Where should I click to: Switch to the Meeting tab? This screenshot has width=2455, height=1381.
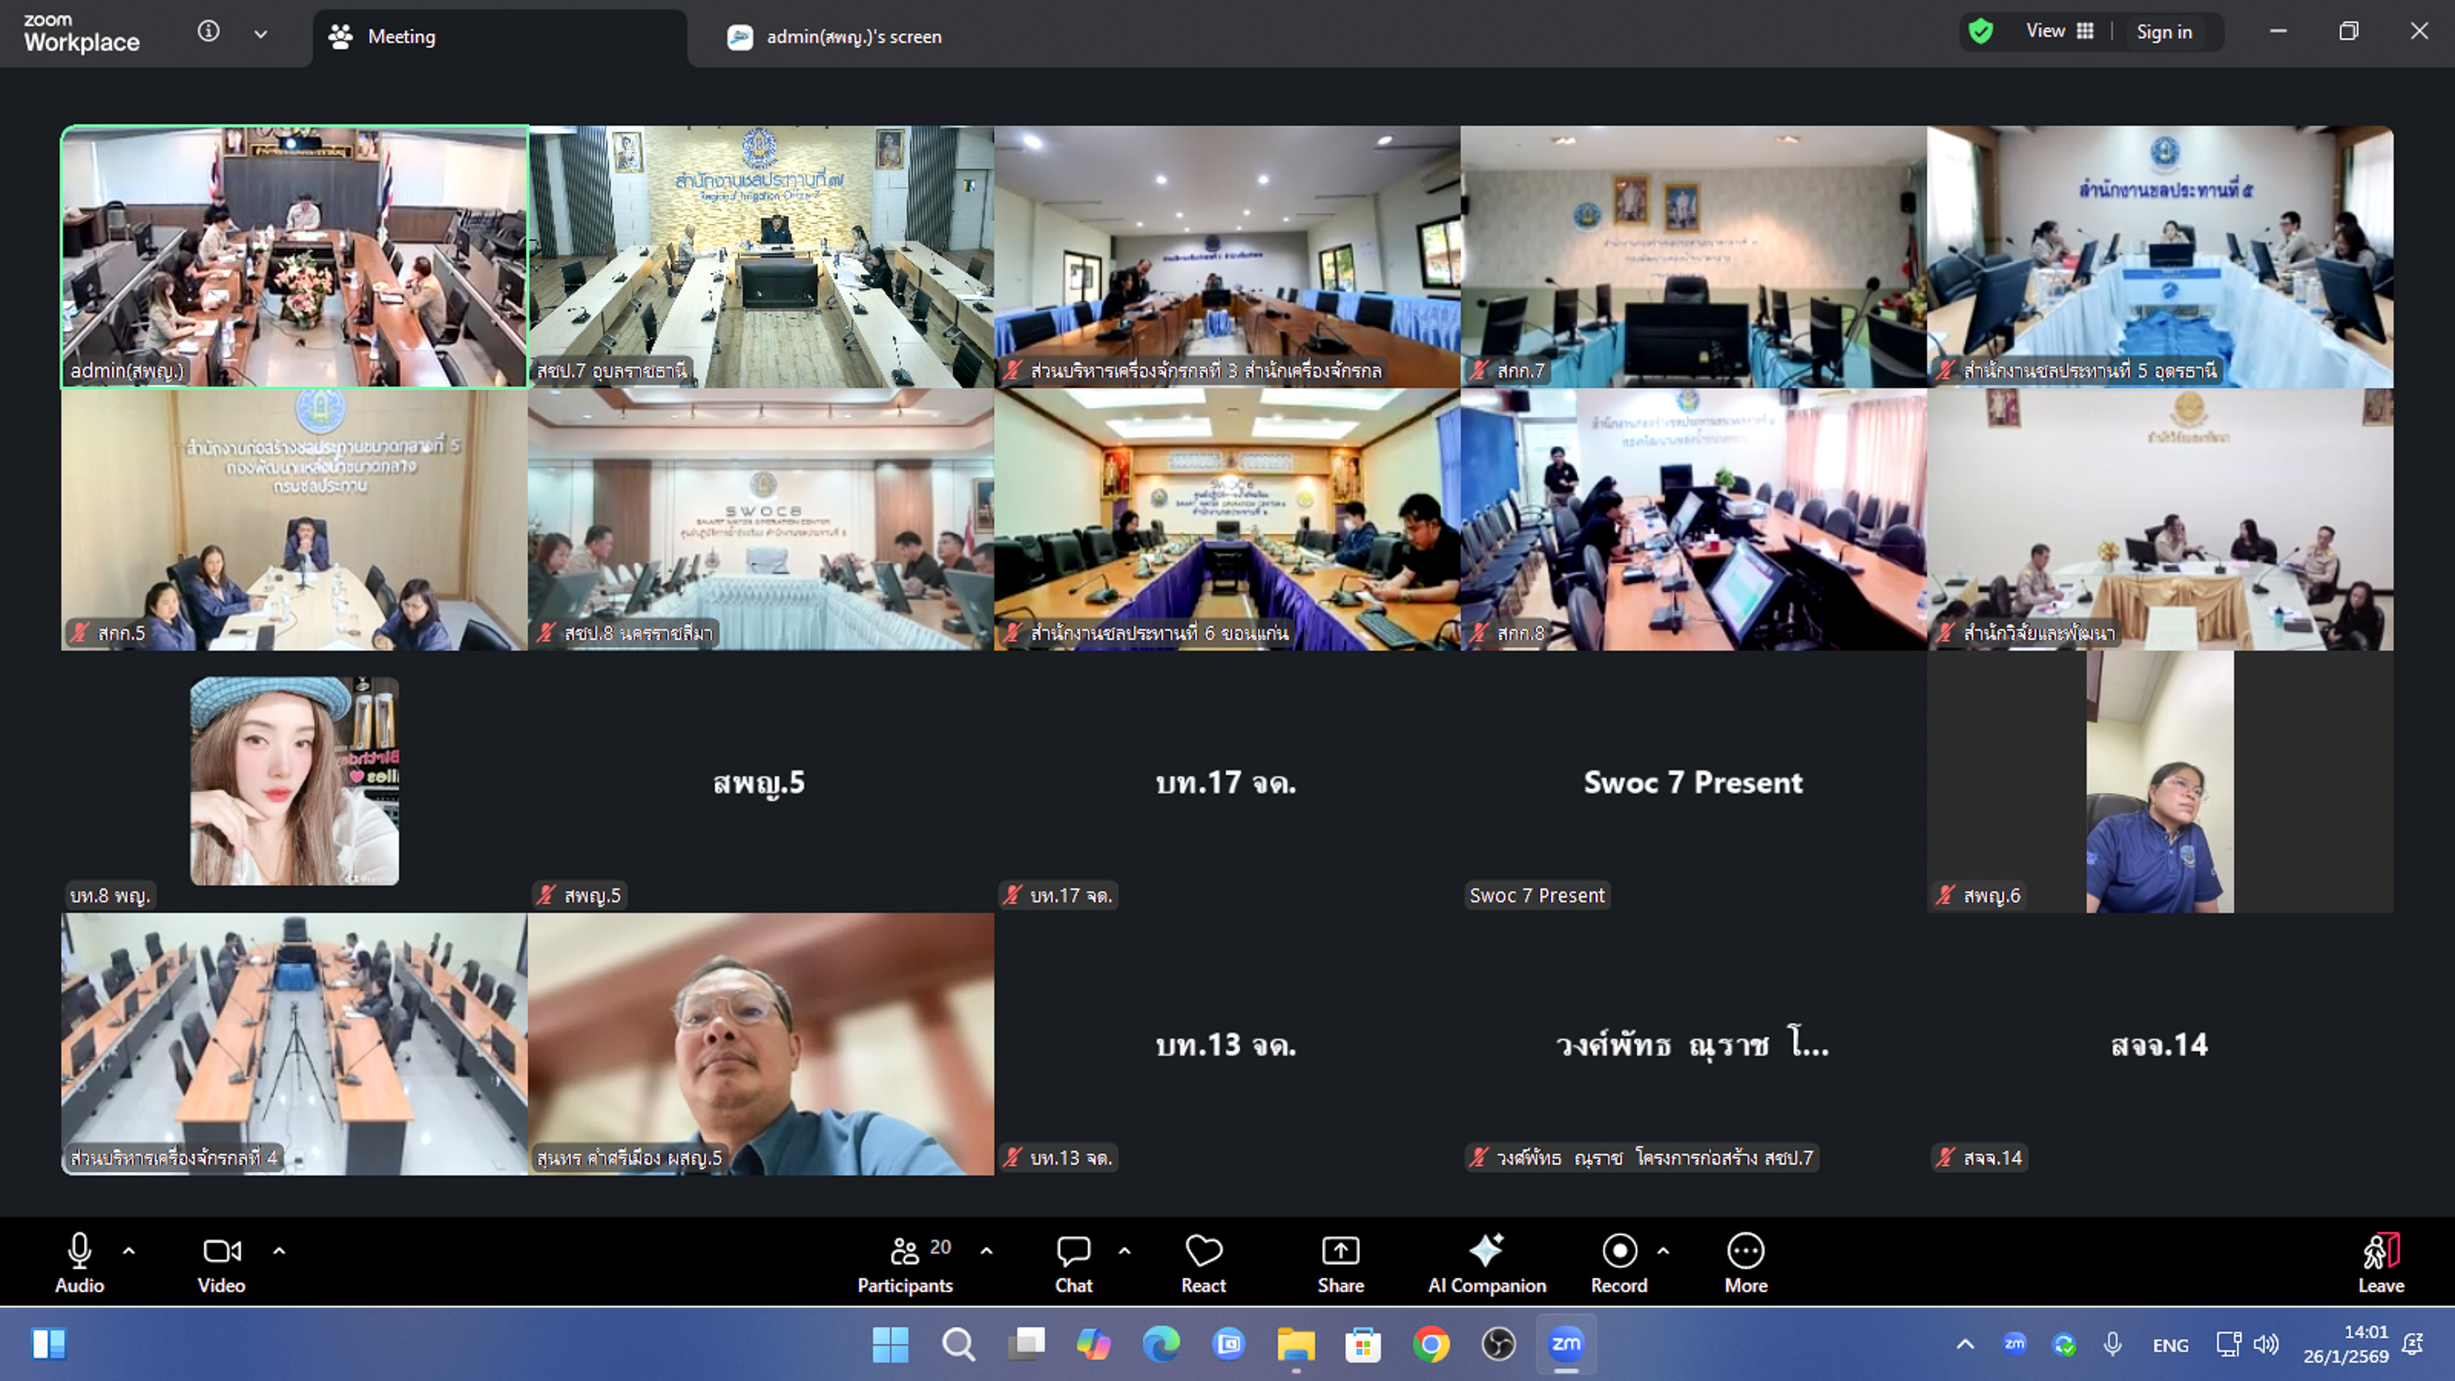point(400,36)
